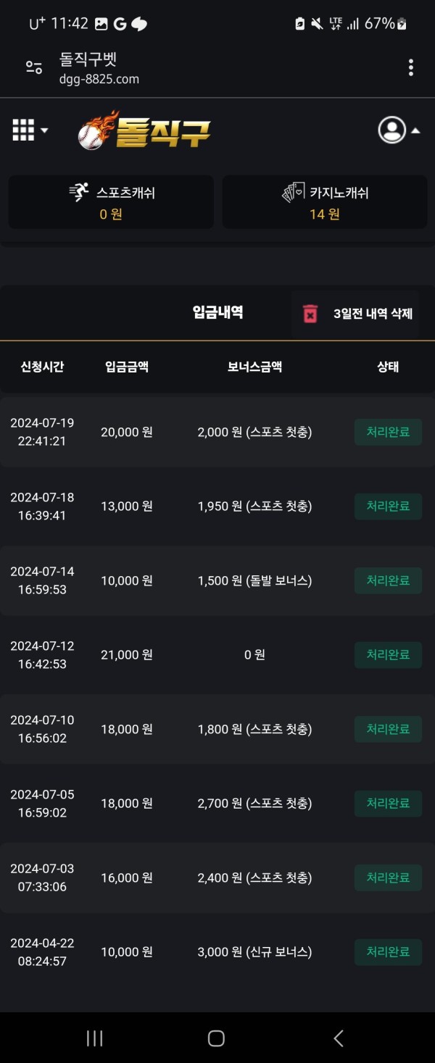
Task: Select the 카지노캐쉬 balance box
Action: [x=325, y=202]
